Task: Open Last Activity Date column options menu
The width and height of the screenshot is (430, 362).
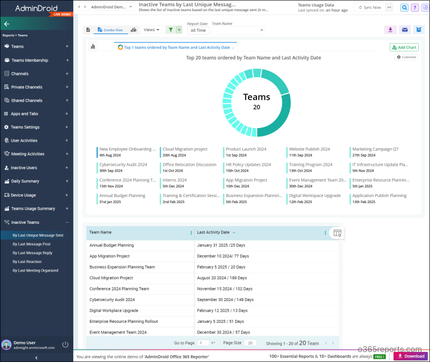Action: [325, 233]
